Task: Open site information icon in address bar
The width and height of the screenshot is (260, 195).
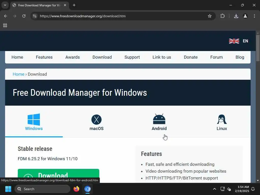Action: click(35, 16)
